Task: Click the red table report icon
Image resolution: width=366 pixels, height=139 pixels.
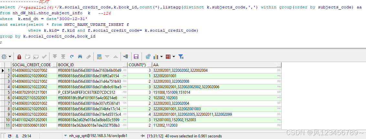Action: [168, 57]
